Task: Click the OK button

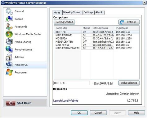Action: coord(79,113)
